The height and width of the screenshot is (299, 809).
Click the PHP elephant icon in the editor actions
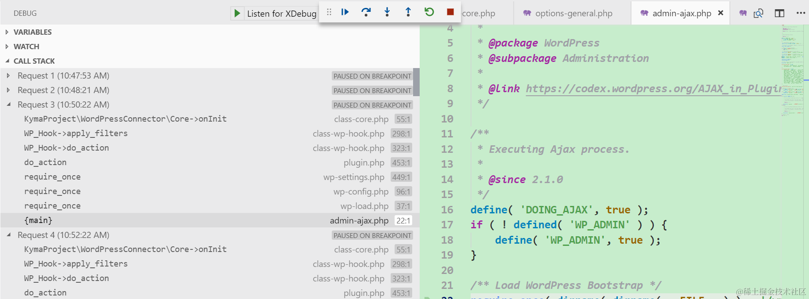(743, 13)
